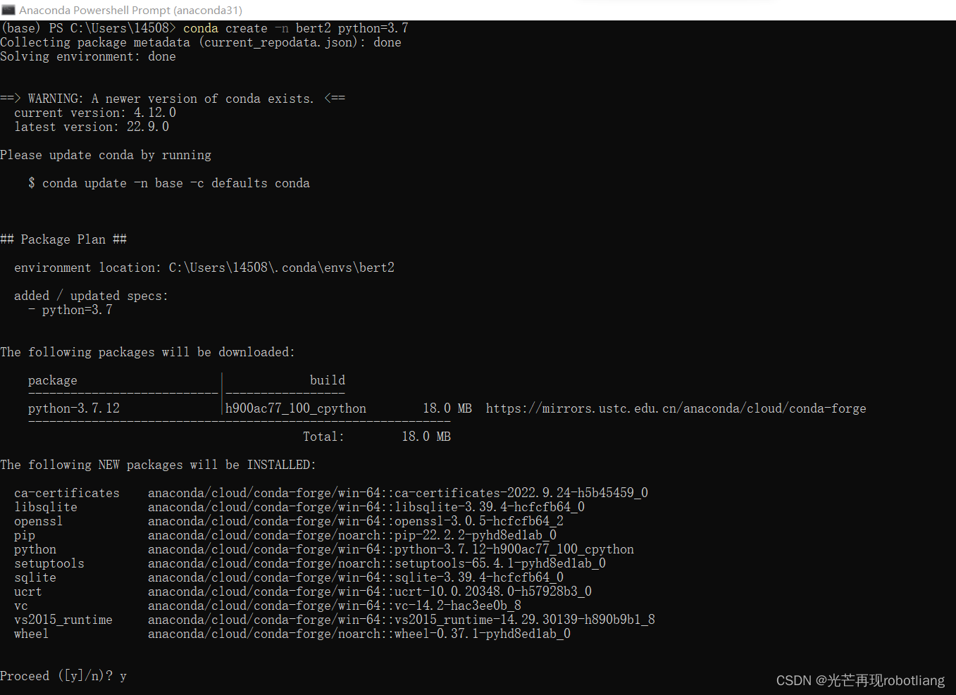Image resolution: width=956 pixels, height=695 pixels.
Task: Click the '## Package Plan ##' heading
Action: 63,239
